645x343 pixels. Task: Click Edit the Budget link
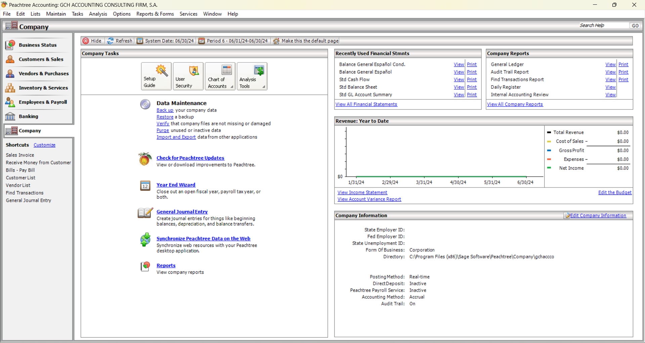615,192
